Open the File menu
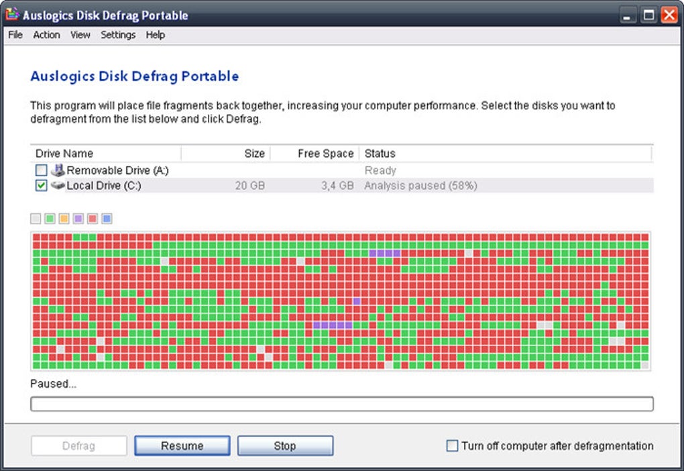 [x=15, y=35]
